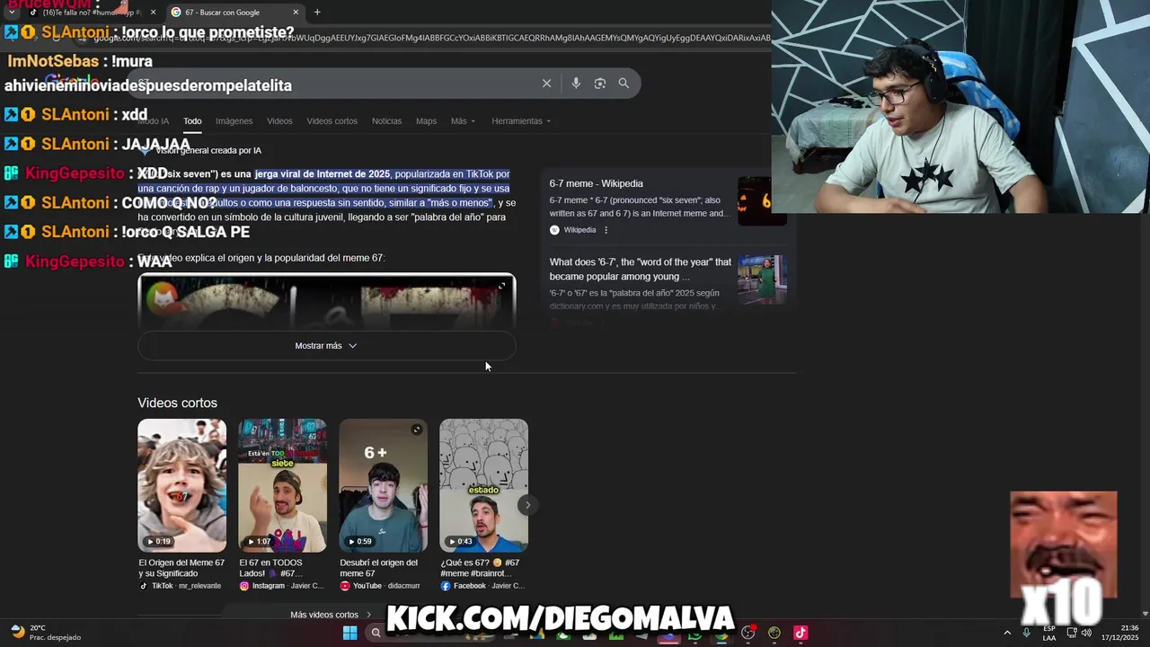This screenshot has height=647, width=1150.
Task: Select 'Visión general creada por IA' heading
Action: (208, 150)
